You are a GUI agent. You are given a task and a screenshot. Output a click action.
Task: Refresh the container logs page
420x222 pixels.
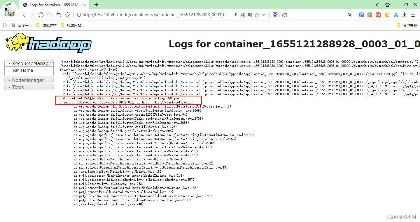pos(41,15)
